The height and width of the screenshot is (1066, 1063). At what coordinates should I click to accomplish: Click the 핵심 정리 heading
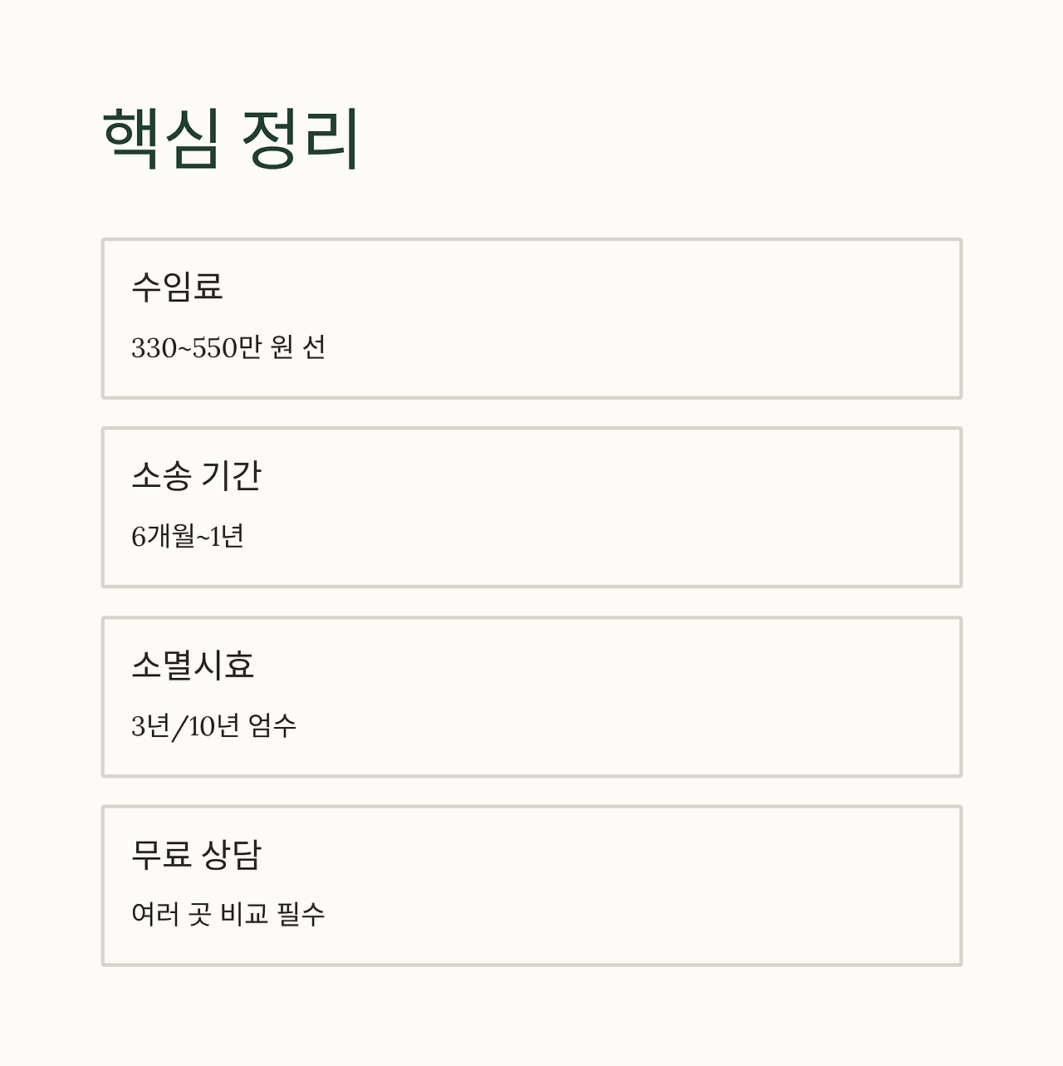(x=230, y=139)
